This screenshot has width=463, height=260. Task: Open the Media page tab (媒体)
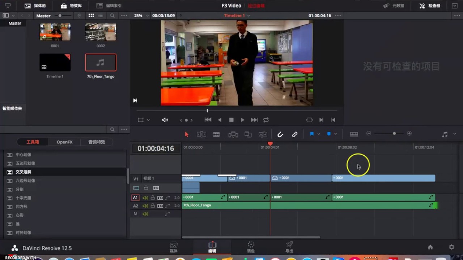(174, 247)
